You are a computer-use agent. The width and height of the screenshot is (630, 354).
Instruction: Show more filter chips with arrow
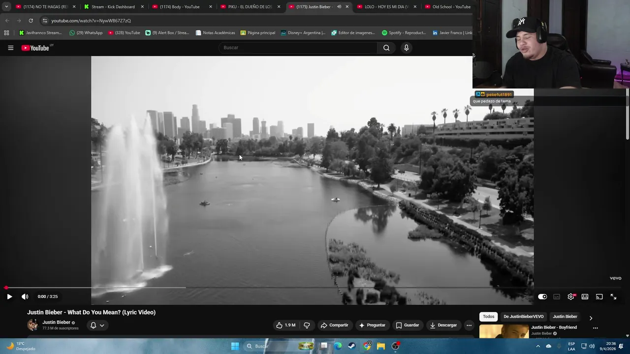591,318
